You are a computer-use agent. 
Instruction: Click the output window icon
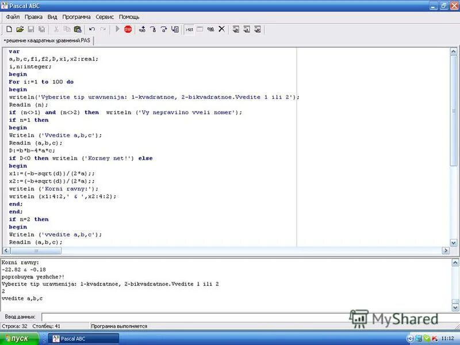point(200,29)
